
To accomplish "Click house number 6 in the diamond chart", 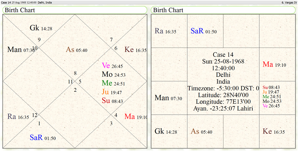I will click(116, 48).
